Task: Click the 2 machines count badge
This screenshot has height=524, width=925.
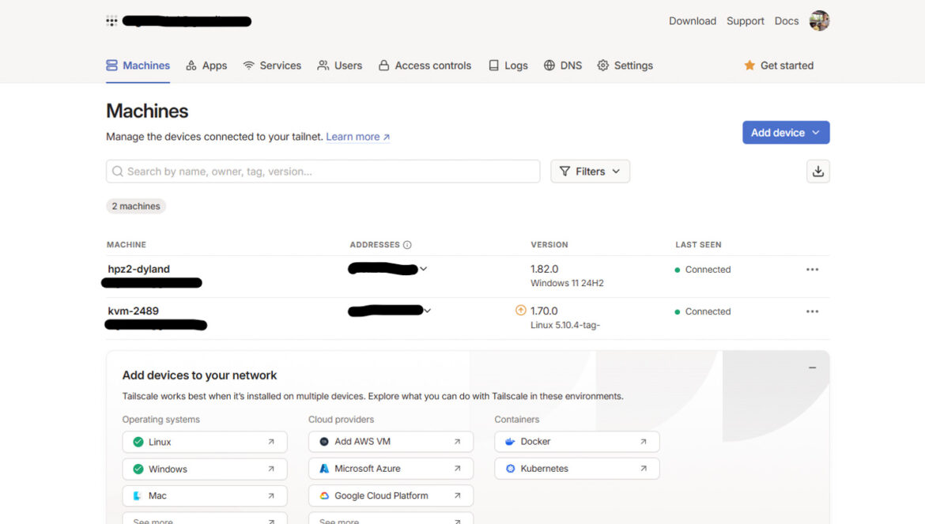Action: (x=136, y=206)
